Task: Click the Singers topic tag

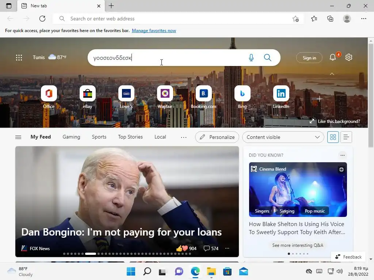Action: 262,211
